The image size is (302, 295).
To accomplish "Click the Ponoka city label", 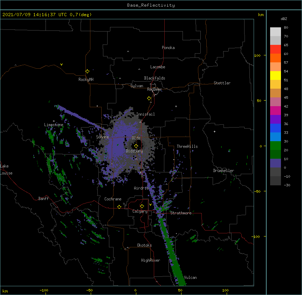I will point(168,48).
